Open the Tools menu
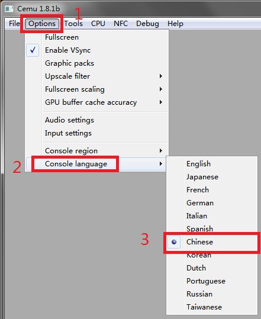The height and width of the screenshot is (319, 261). [x=73, y=24]
